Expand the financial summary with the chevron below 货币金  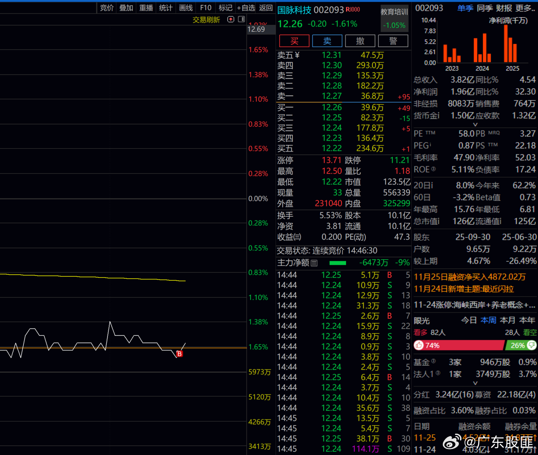tap(476, 124)
